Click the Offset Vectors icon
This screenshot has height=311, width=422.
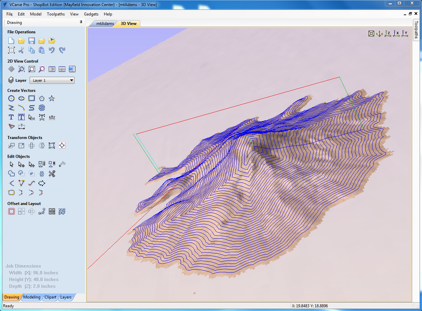(11, 211)
